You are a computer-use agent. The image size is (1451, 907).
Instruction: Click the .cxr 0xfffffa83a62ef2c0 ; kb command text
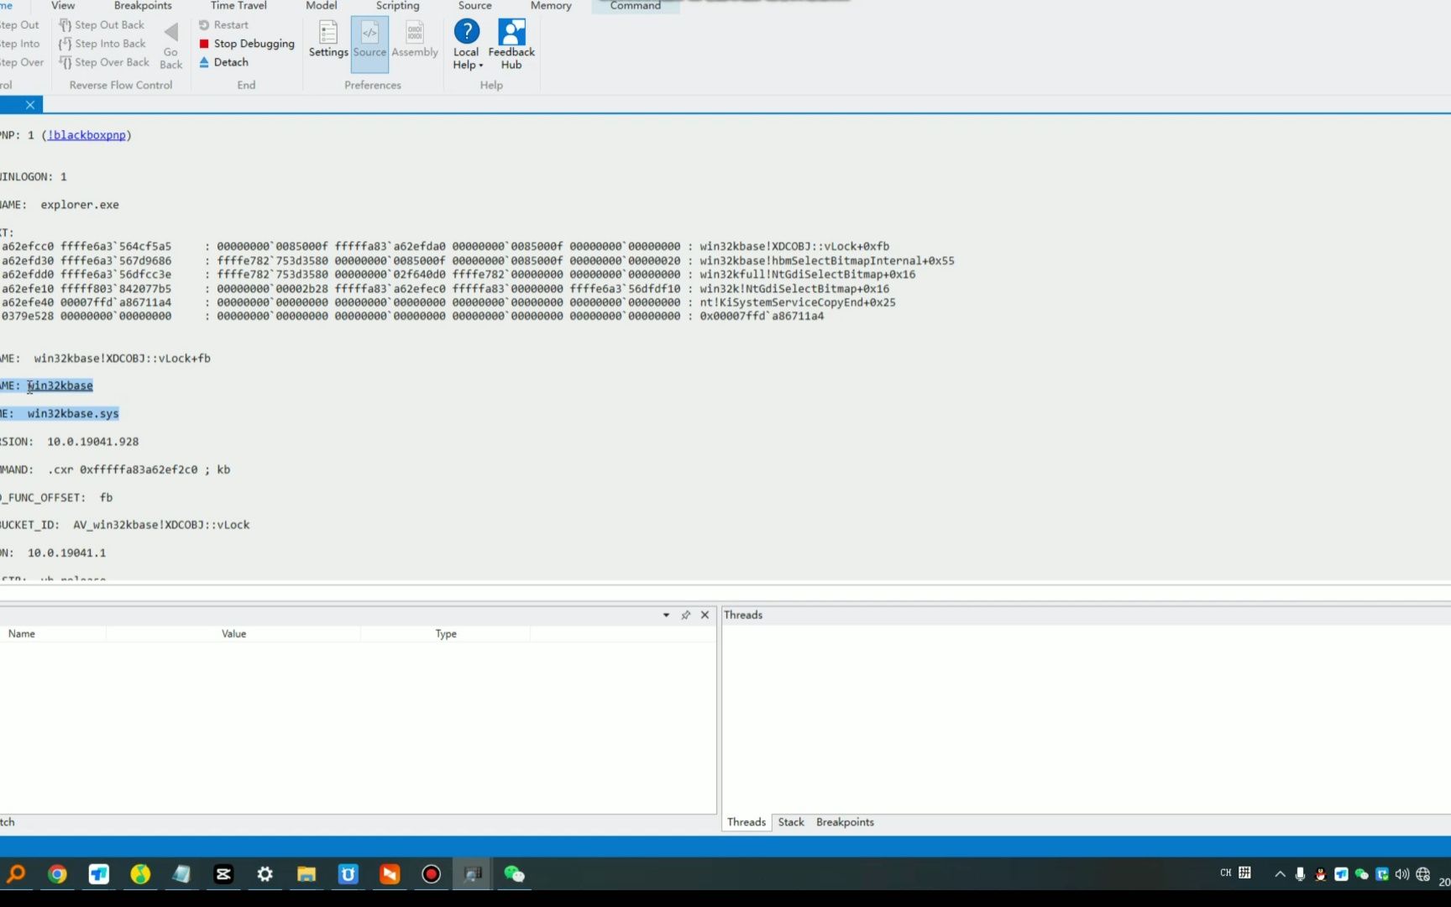point(139,469)
